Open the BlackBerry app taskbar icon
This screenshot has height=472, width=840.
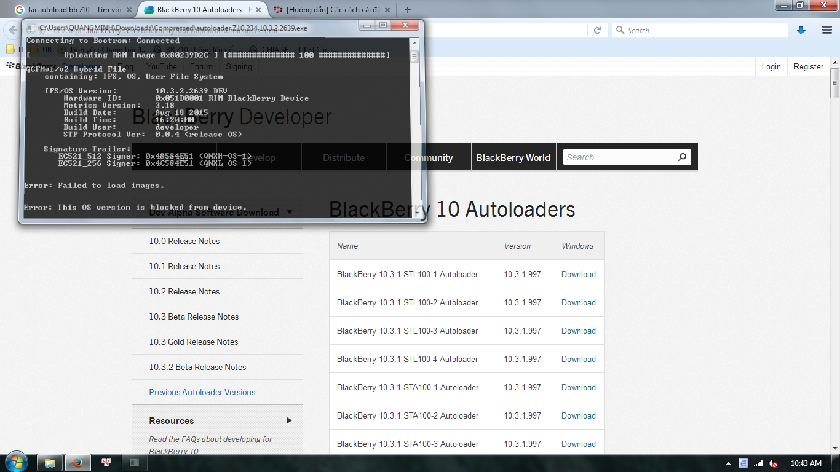(106, 463)
